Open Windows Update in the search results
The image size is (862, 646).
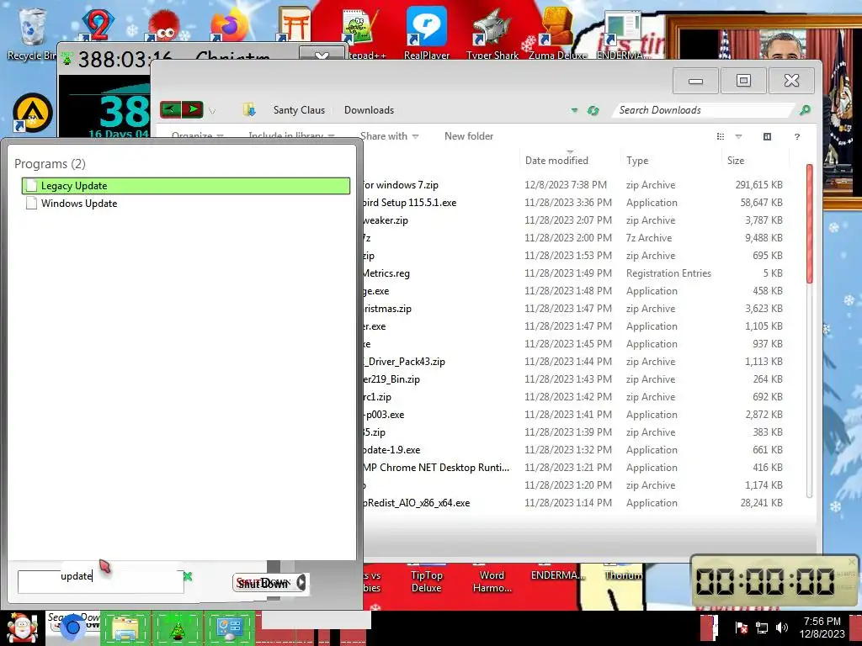[185, 204]
